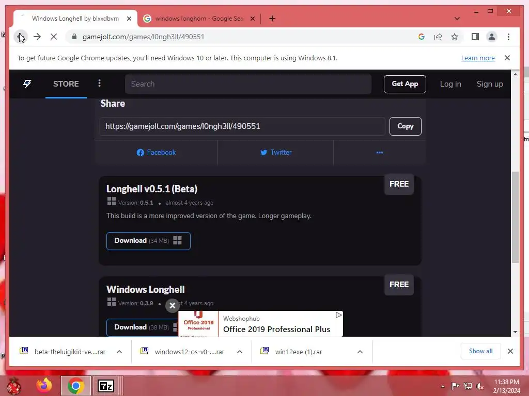Close the windows longhorn Google Search tab

(x=253, y=19)
